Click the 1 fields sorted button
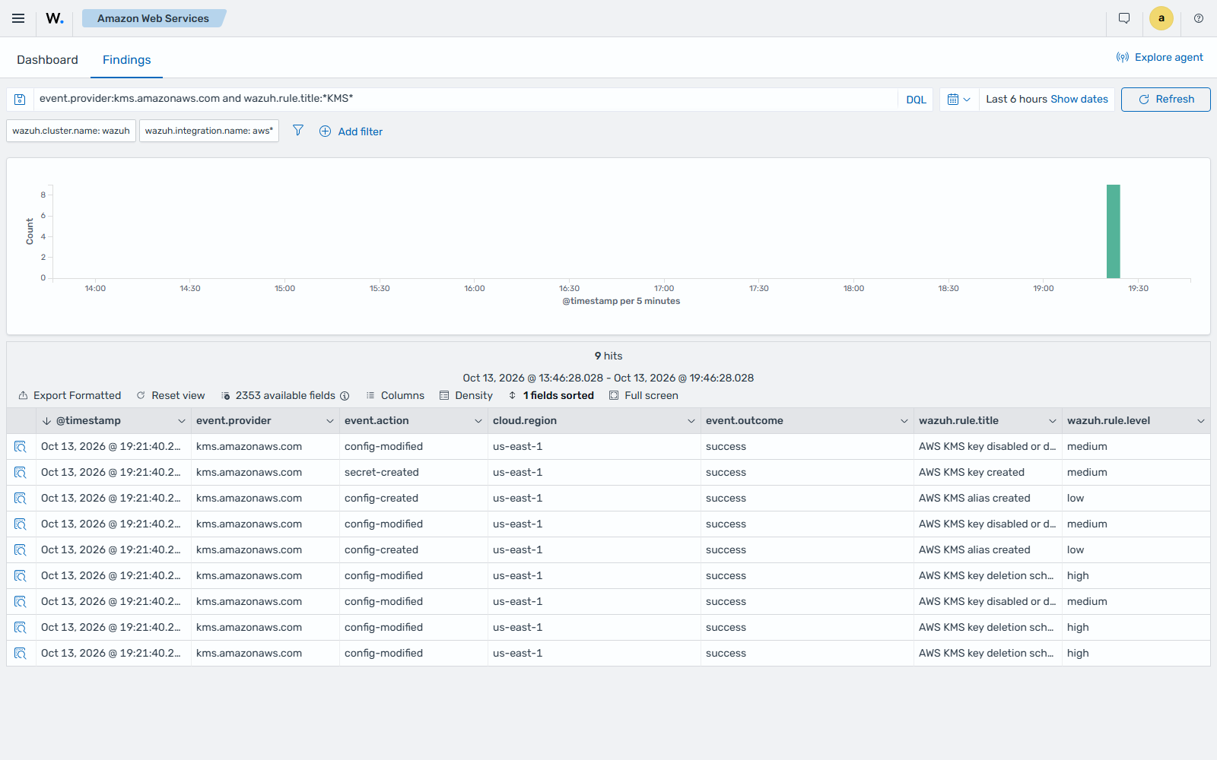This screenshot has width=1217, height=760. coord(551,396)
